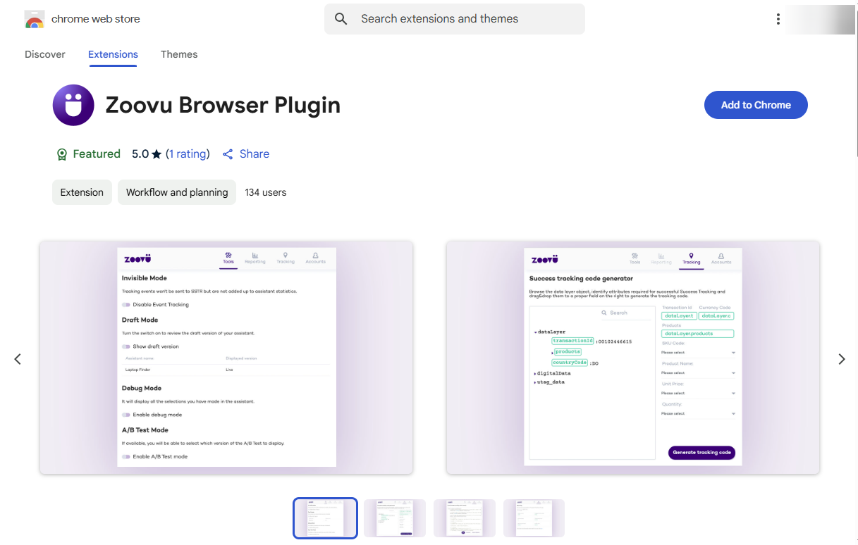Image resolution: width=858 pixels, height=545 pixels.
Task: Open the Tracking section via its pin icon
Action: point(286,255)
